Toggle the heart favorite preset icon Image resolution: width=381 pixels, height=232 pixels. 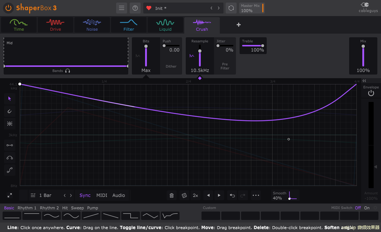[149, 8]
